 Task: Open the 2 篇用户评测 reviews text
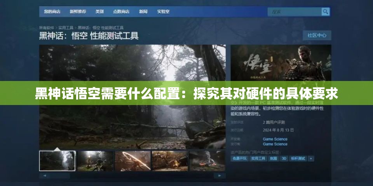point(274,122)
